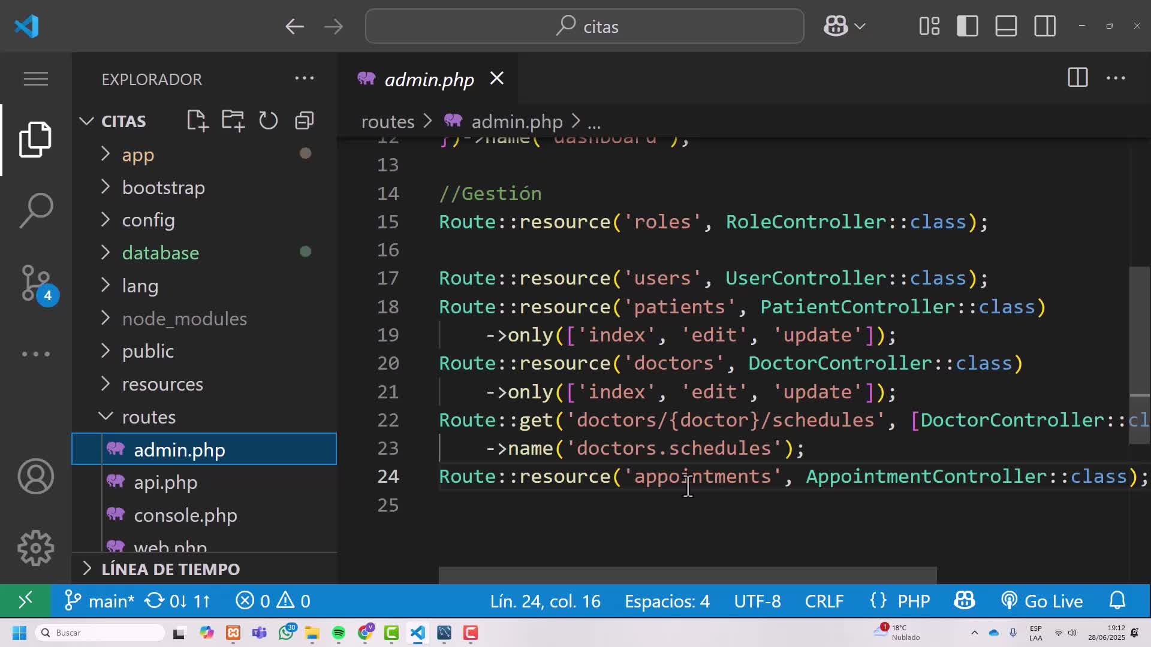Toggle the bottom panel visibility
This screenshot has height=647, width=1151.
pos(1006,26)
